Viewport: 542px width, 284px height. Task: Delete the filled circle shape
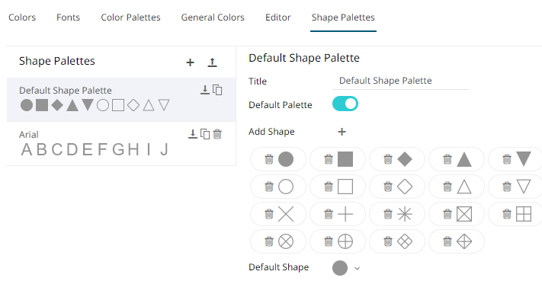(x=269, y=159)
